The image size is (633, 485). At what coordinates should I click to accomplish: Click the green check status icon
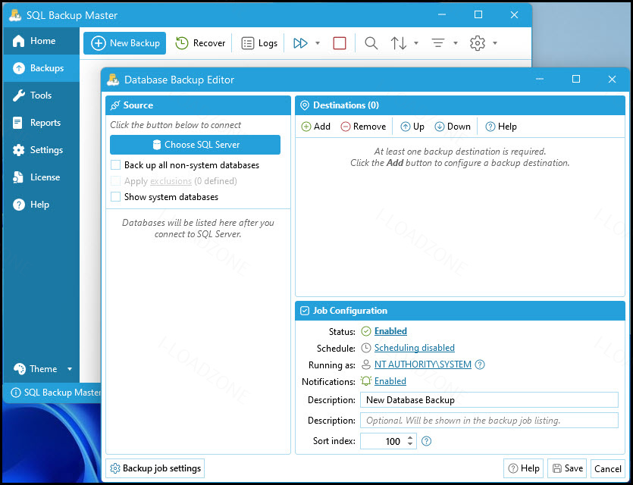coord(365,331)
